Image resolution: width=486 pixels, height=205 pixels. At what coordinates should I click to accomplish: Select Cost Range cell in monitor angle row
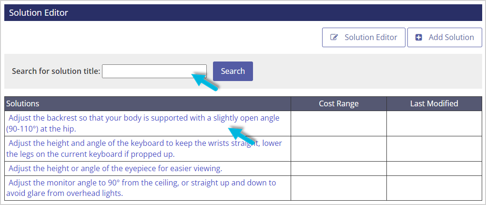point(339,188)
